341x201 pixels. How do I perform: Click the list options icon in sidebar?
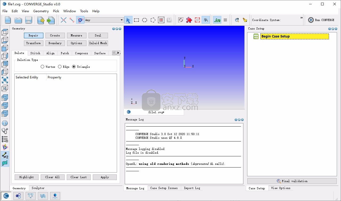tap(5, 139)
